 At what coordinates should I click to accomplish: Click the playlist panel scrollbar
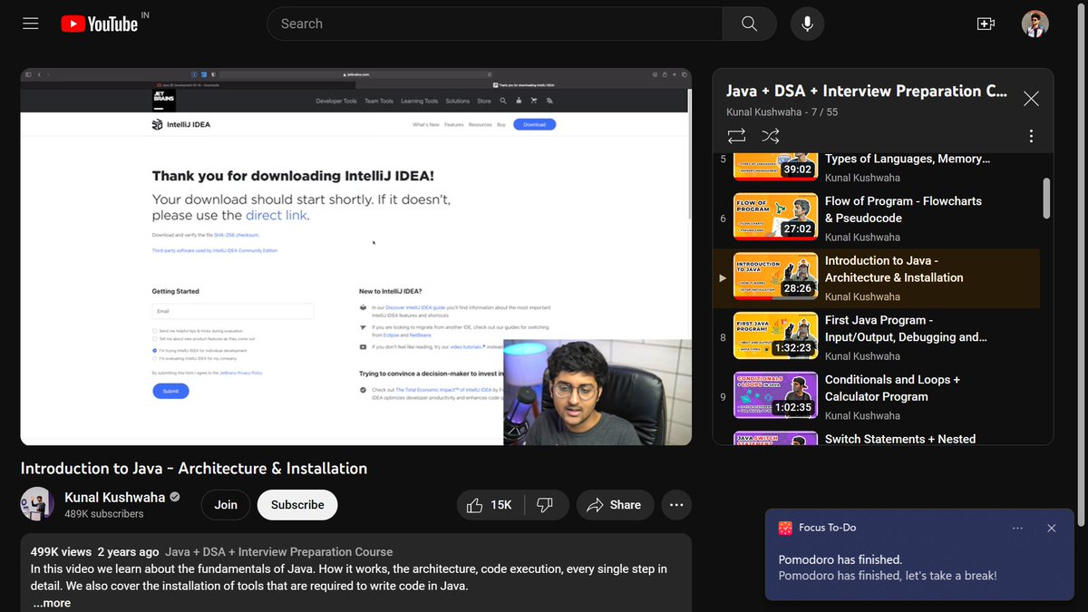point(1046,198)
